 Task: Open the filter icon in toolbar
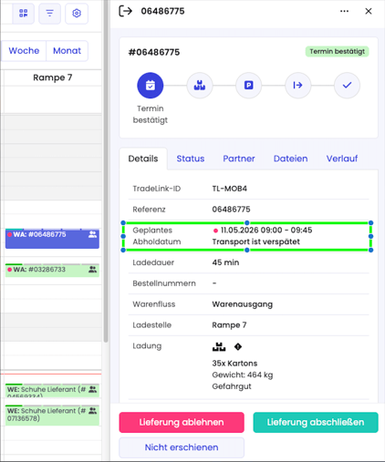coord(49,13)
